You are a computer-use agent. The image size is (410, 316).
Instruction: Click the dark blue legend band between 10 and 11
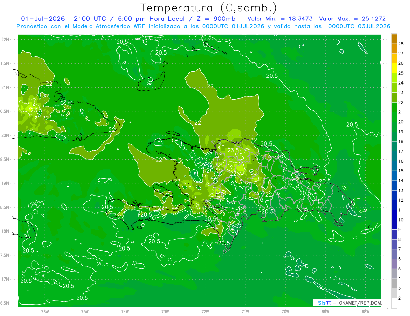pyautogui.click(x=394, y=215)
